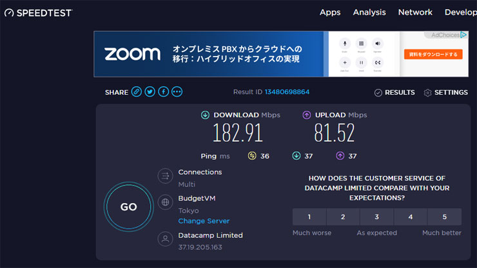This screenshot has height=268, width=477.
Task: Click the Datacamp Limited user icon
Action: (x=166, y=239)
